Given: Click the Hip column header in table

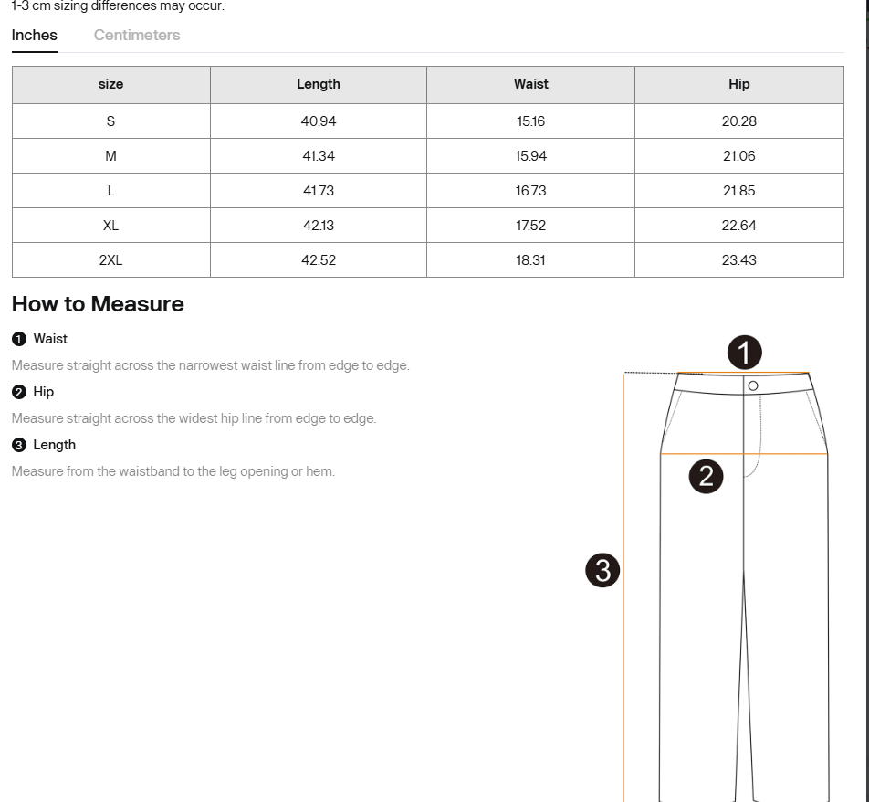Looking at the screenshot, I should (738, 84).
